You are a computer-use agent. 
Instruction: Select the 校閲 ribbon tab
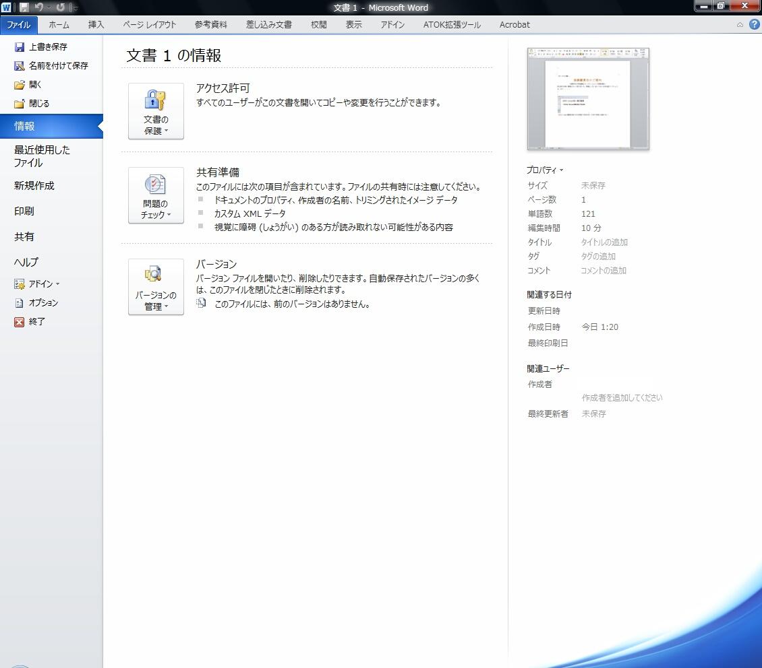click(319, 25)
